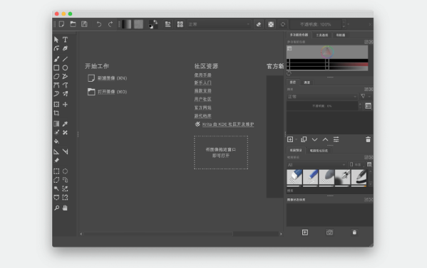Click the undo arrow
The width and height of the screenshot is (427, 268).
(x=99, y=24)
